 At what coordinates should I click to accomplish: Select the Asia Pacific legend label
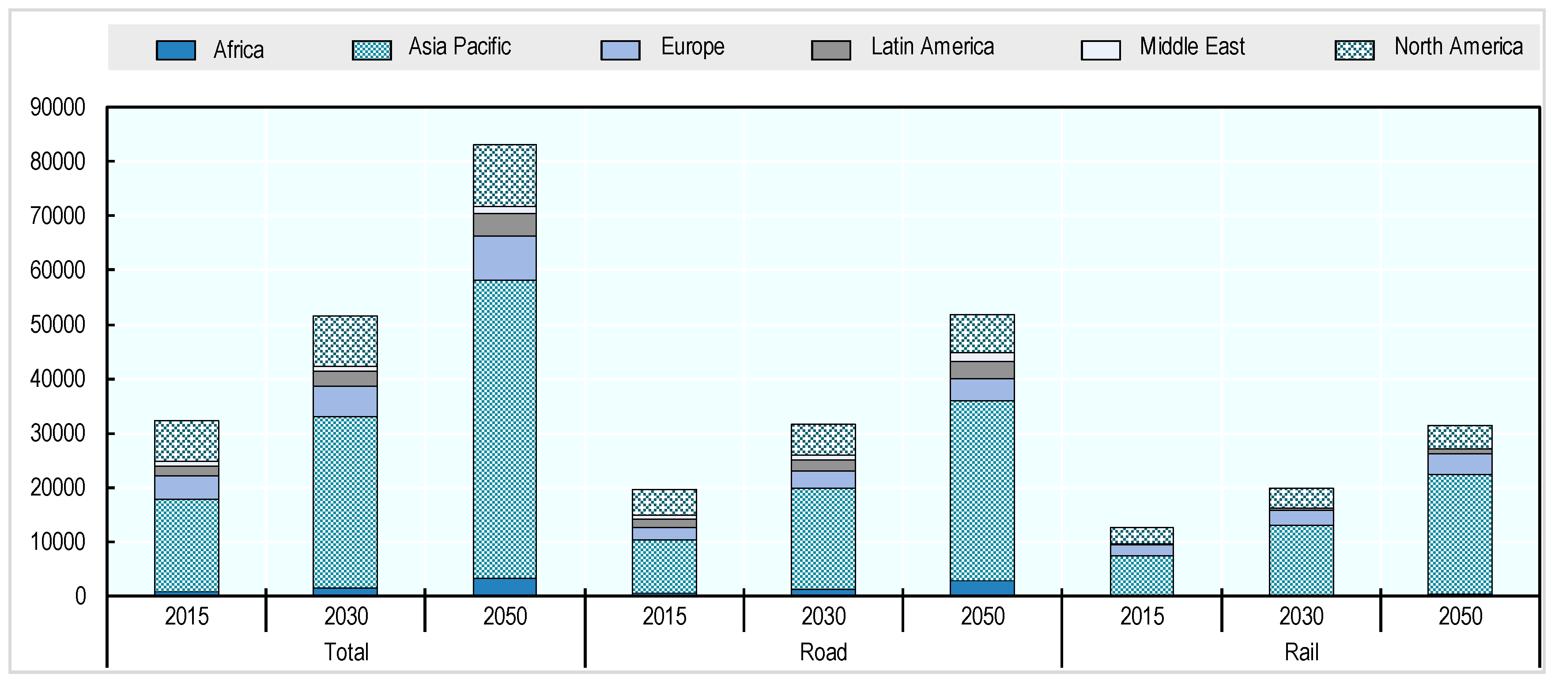click(x=459, y=46)
